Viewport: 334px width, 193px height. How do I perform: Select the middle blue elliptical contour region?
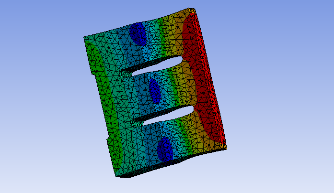point(155,90)
